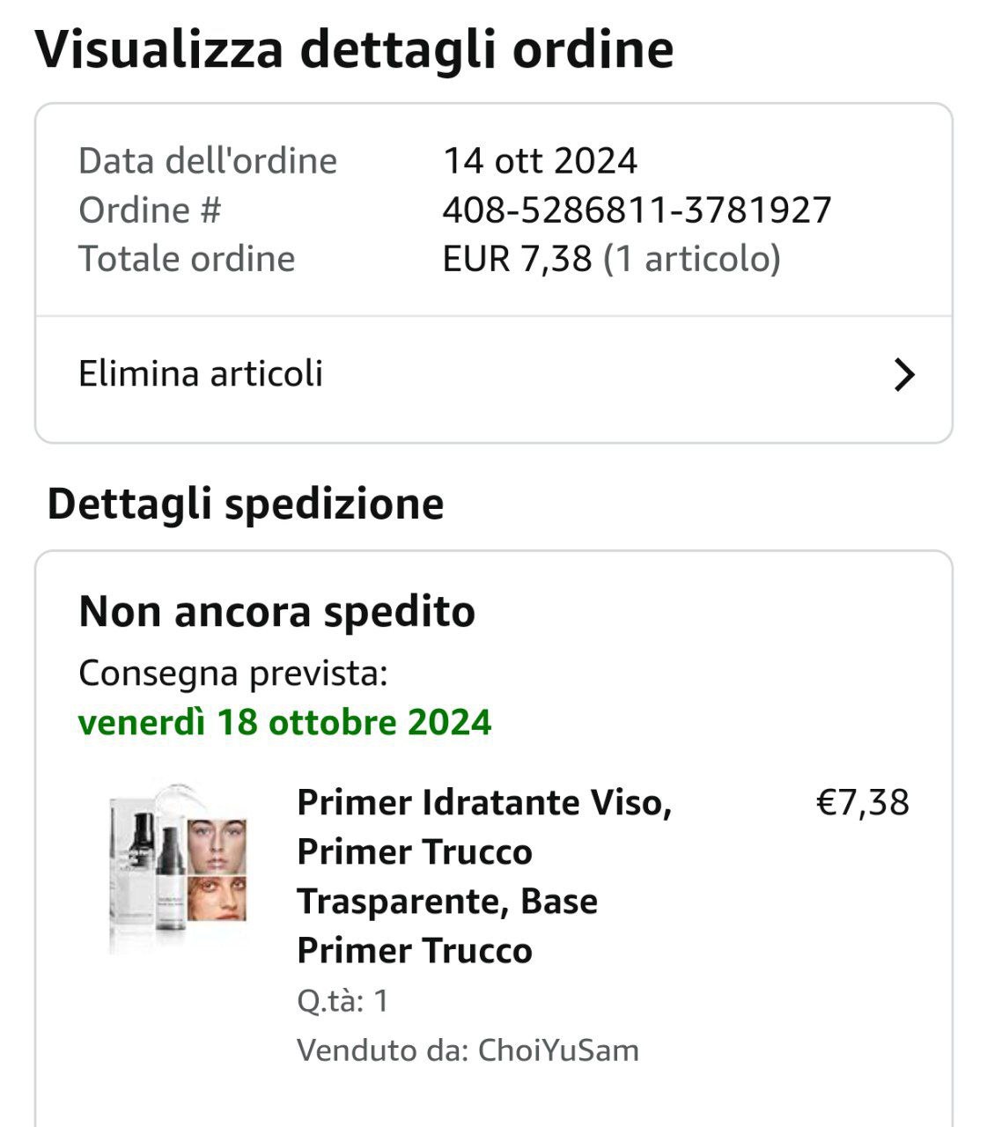Open the Elimina articoli row
This screenshot has height=1127, width=987.
(x=201, y=374)
